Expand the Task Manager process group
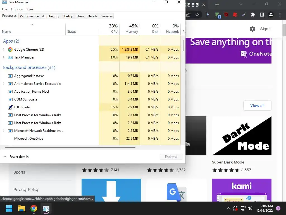Screen dimensions: 286x215 point(3,57)
